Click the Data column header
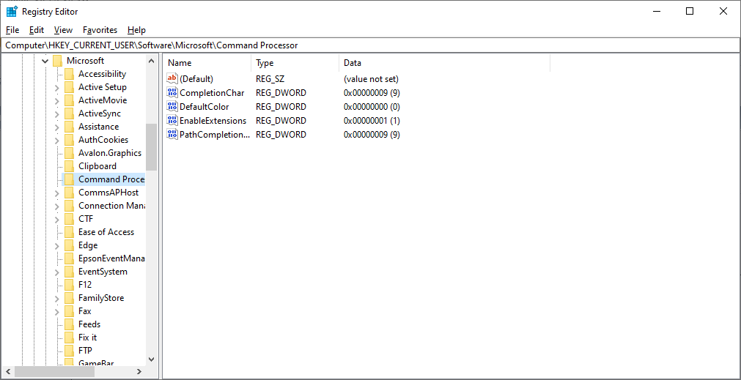The height and width of the screenshot is (380, 741). click(443, 63)
